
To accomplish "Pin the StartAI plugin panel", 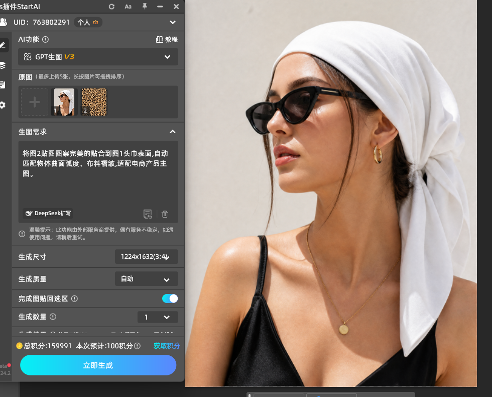I will (145, 6).
